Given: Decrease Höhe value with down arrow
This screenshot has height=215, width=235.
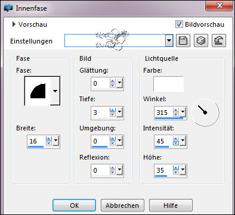Looking at the screenshot, I should (176, 172).
